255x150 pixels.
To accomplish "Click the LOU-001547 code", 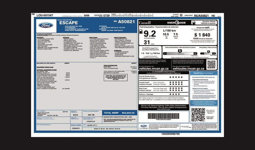I will click(45, 15).
